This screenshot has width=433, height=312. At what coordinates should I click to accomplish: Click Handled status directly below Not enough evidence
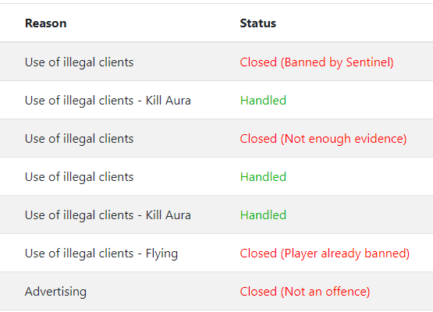pyautogui.click(x=263, y=177)
